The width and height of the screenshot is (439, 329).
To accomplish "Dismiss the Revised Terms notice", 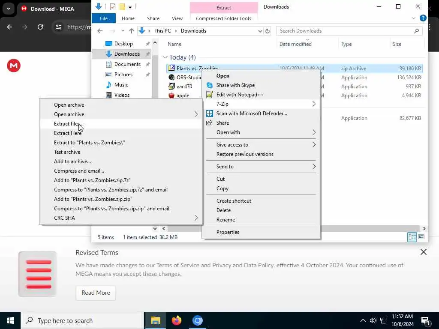I will pyautogui.click(x=423, y=252).
